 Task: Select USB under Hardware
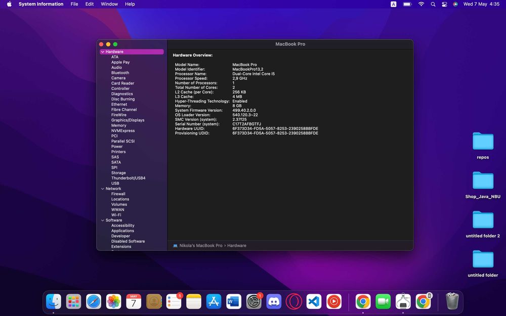(115, 184)
